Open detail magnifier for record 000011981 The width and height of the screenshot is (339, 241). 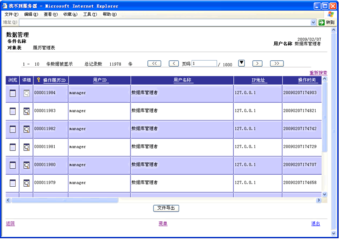coord(26,147)
